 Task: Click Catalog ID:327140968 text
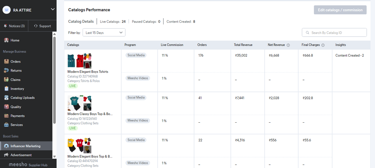[x=83, y=76]
